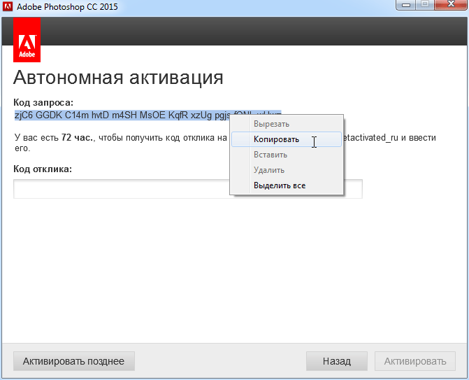Pick Вставить in the context menu
This screenshot has width=469, height=380.
[x=287, y=155]
